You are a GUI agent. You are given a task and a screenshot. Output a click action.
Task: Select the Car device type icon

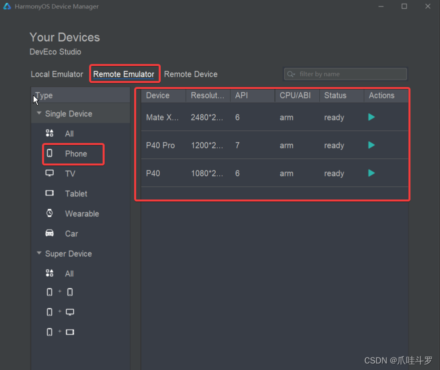point(50,233)
